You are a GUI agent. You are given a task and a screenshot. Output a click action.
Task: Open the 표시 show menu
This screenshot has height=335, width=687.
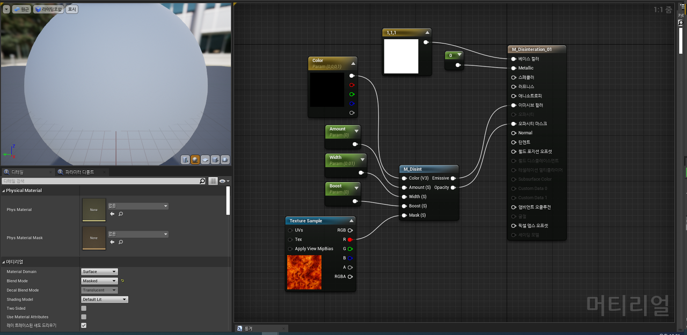[71, 9]
